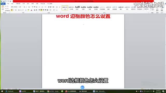Toggle bold formatting
Image resolution: width=166 pixels, height=93 pixels.
(x=12, y=10)
